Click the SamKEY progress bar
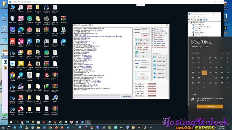 [x=97, y=96]
